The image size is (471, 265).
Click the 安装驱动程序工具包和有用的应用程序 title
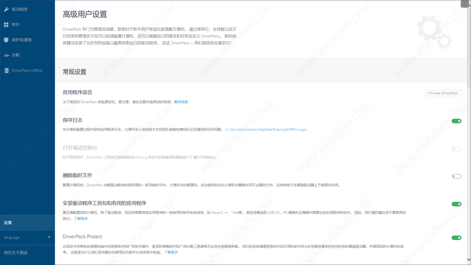pos(105,203)
